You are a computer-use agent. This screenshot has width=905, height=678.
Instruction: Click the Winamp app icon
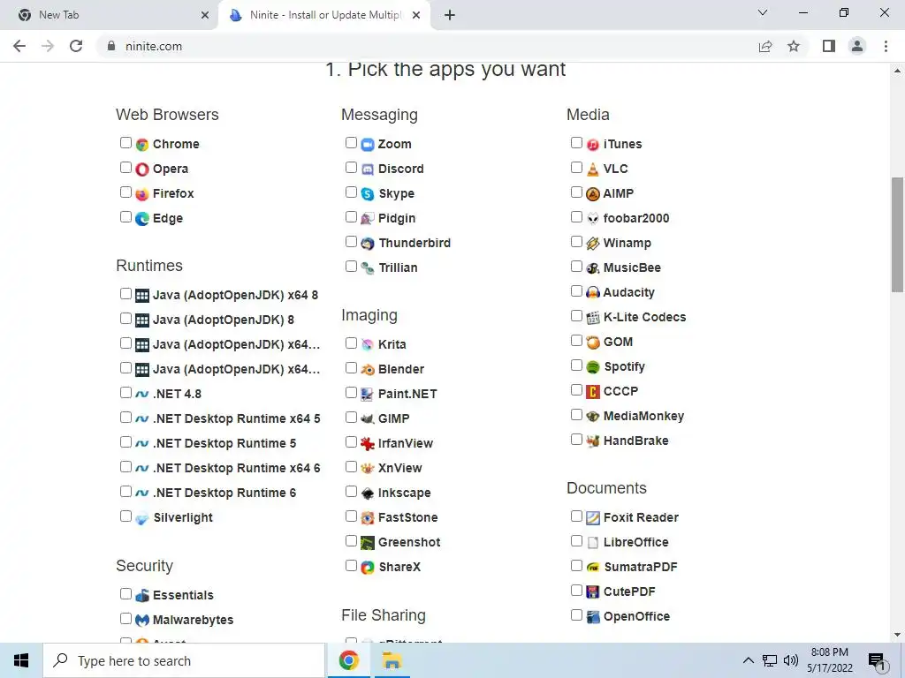coord(593,244)
